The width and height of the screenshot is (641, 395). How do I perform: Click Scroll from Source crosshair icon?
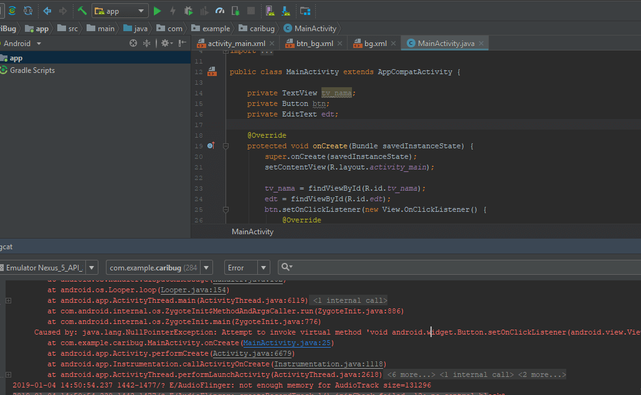[x=133, y=43]
